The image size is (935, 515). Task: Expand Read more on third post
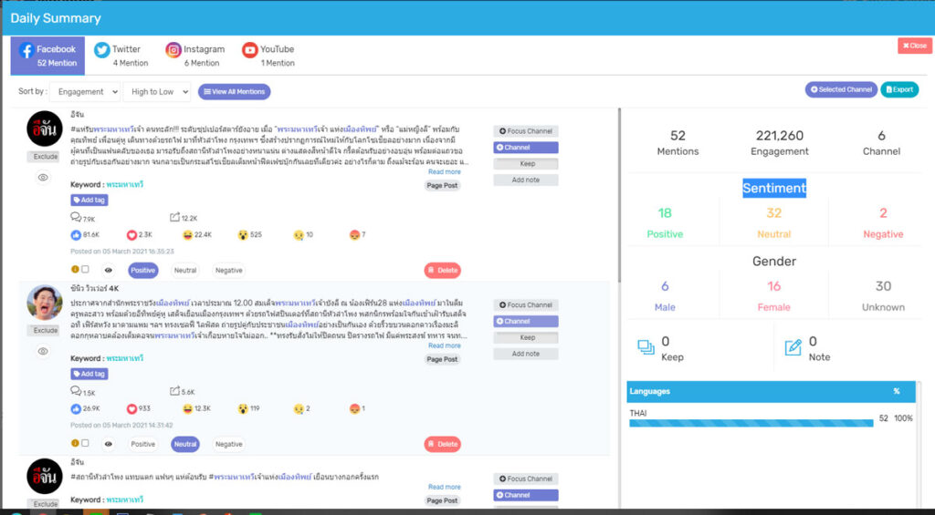pos(445,487)
